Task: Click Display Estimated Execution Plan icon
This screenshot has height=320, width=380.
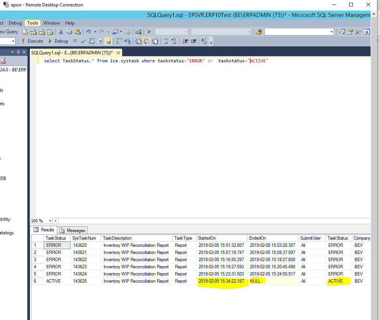Action: click(92, 41)
